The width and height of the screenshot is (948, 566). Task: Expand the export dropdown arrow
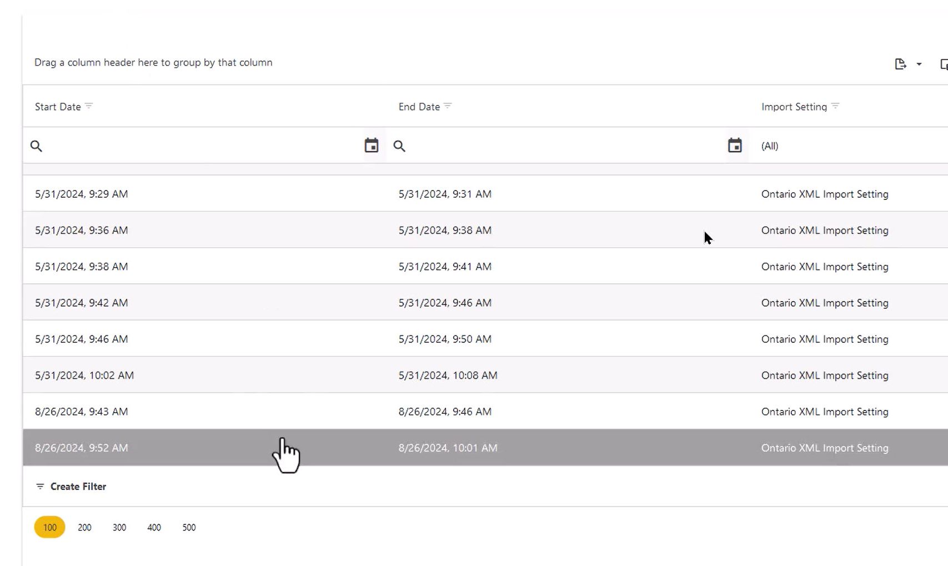point(919,64)
